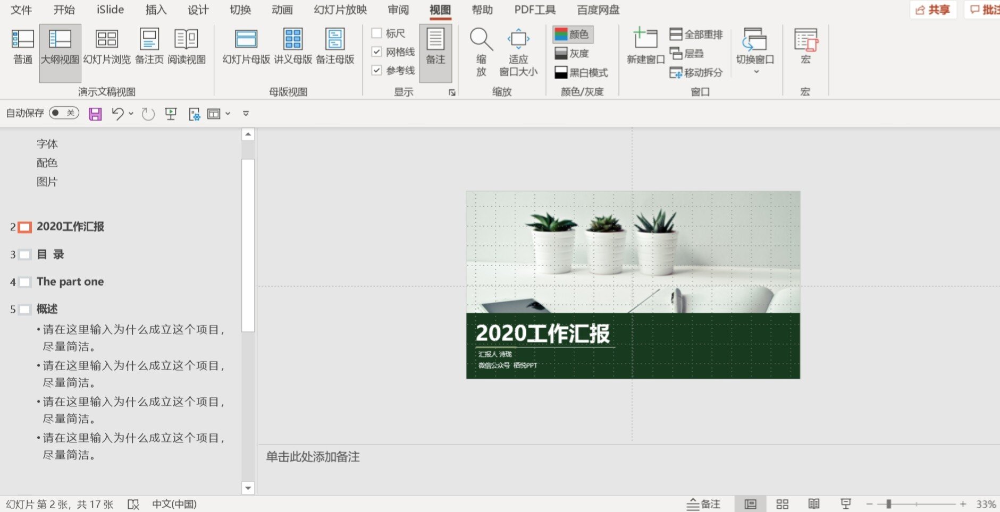Open Slide Master (幻灯片母版)
This screenshot has width=1000, height=512.
pos(246,47)
